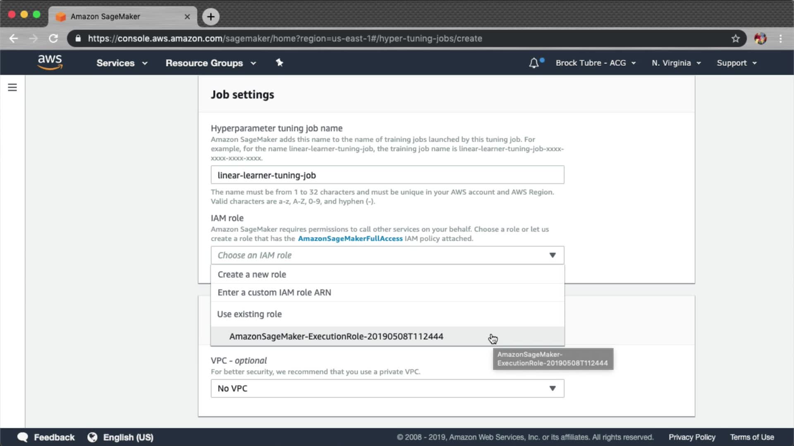
Task: Click the AWS logo home icon
Action: [x=50, y=62]
